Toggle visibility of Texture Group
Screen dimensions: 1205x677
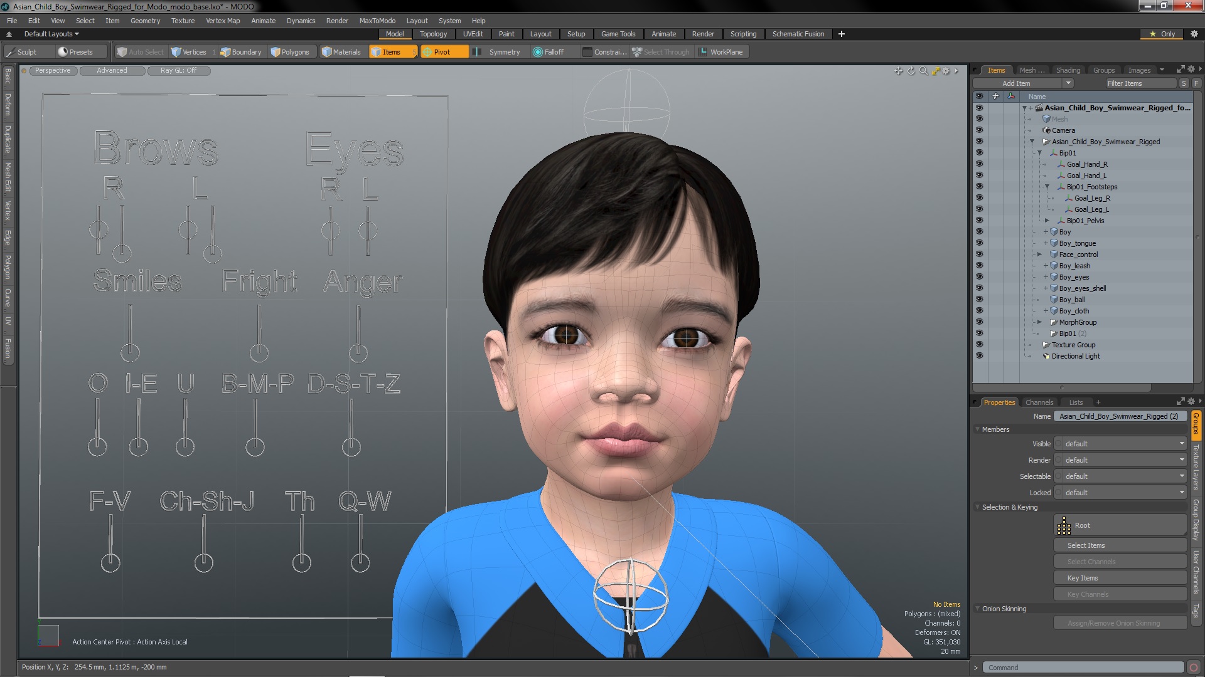[x=979, y=345]
